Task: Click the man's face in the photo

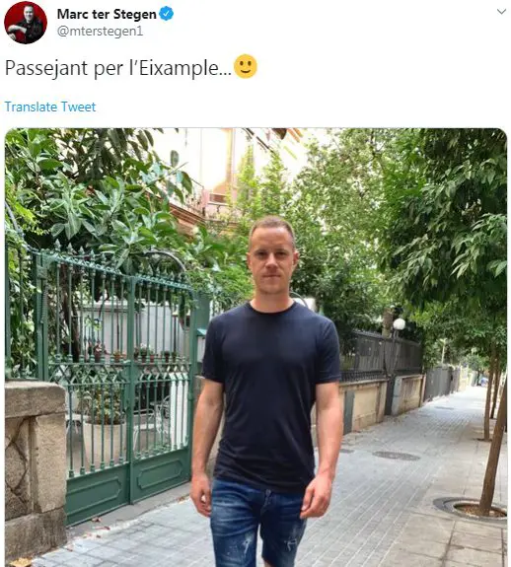Action: 272,262
